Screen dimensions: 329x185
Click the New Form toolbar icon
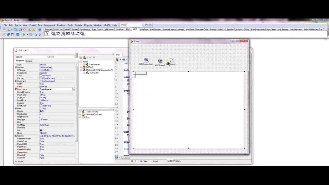(x=18, y=34)
